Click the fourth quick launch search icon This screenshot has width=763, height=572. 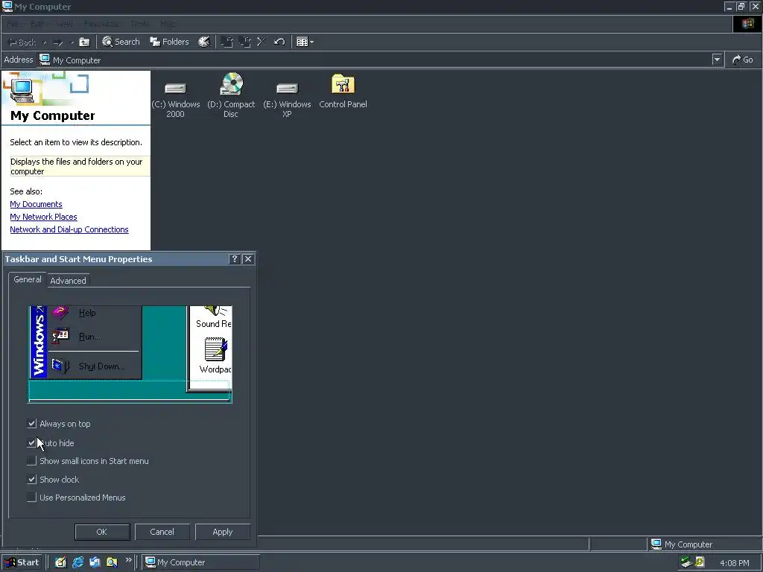112,562
